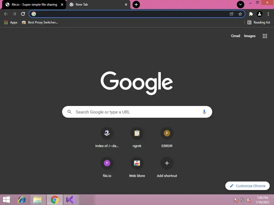Open Chrome's three-dot menu
274x205 pixels.
pos(268,14)
